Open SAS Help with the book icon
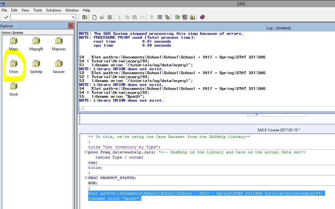Screen dimensions: 335x209 pyautogui.click(x=202, y=17)
